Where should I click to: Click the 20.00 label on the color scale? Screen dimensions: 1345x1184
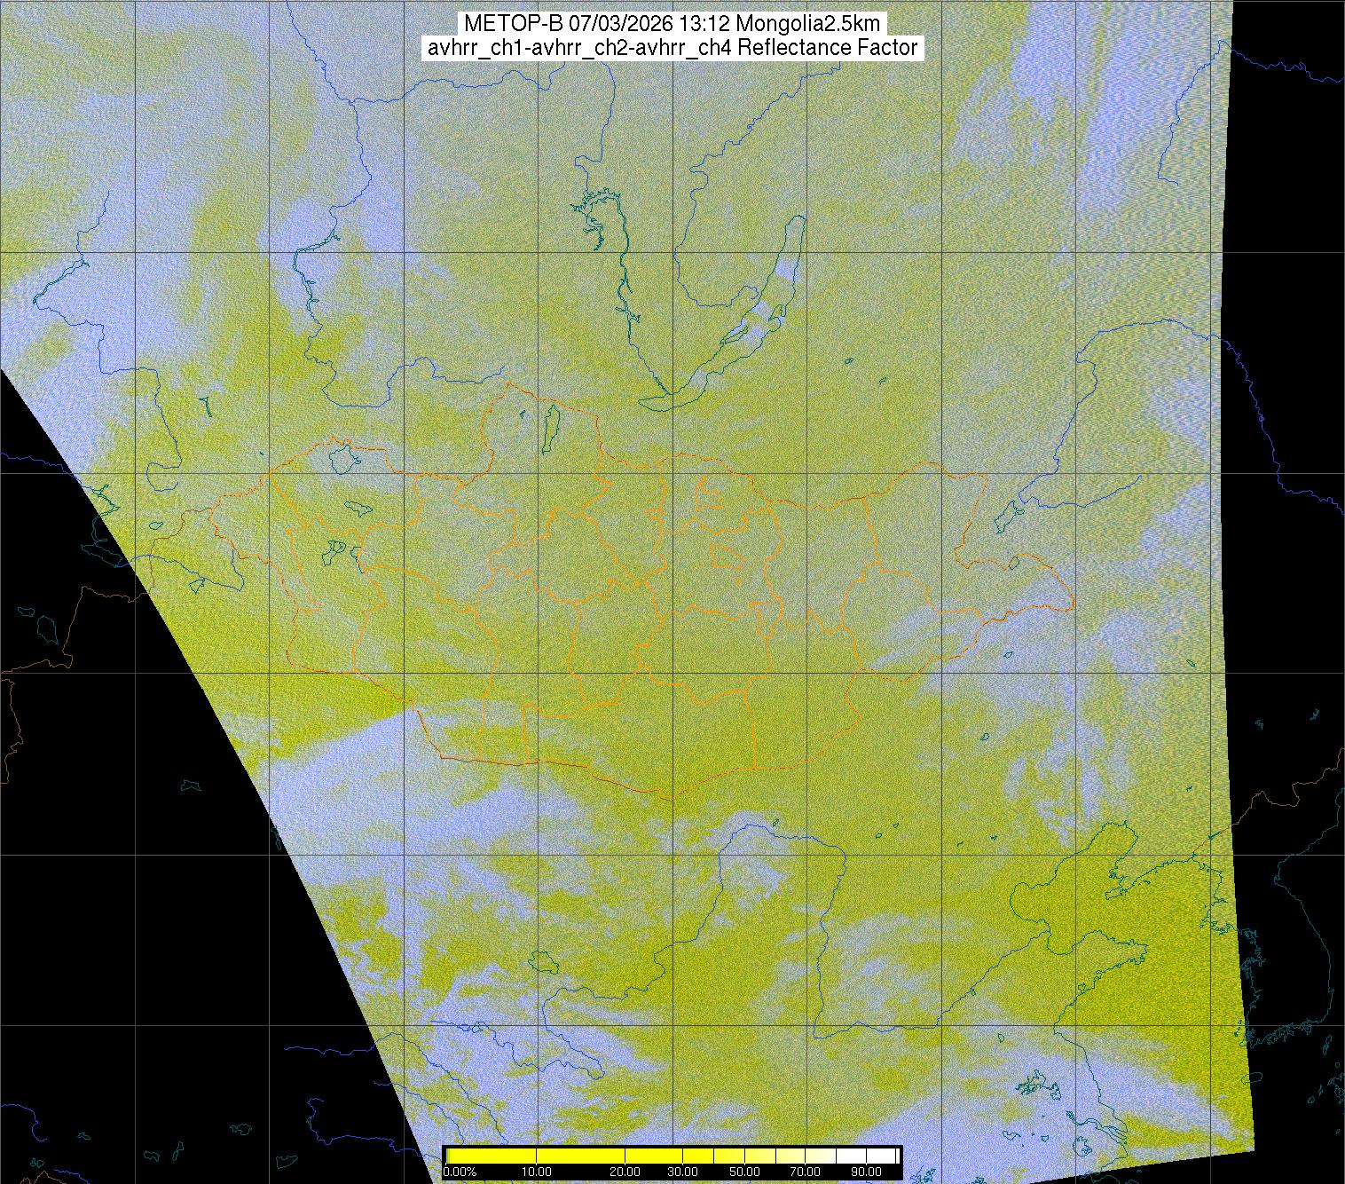coord(625,1172)
